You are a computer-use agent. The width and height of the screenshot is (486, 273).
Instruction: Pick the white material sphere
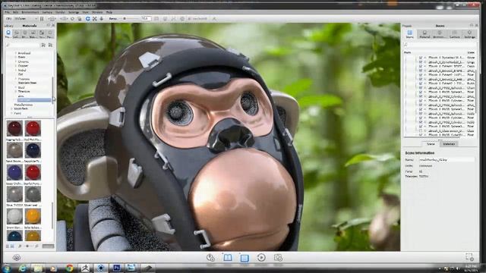pyautogui.click(x=14, y=216)
